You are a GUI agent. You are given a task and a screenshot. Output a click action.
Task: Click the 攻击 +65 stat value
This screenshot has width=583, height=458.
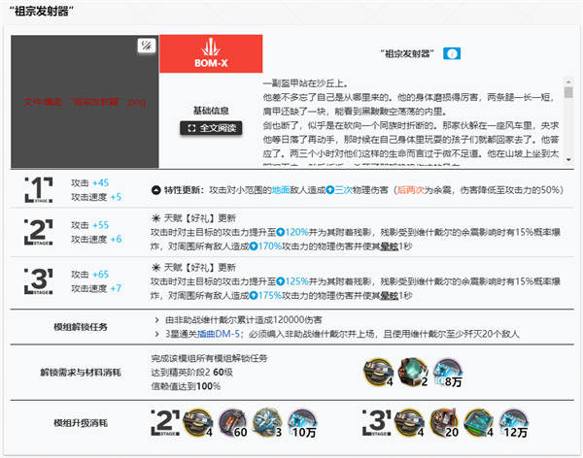pyautogui.click(x=90, y=275)
